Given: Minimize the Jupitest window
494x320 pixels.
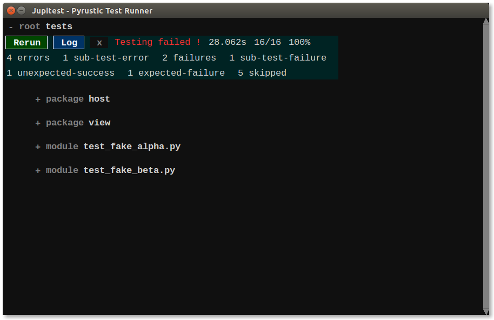Looking at the screenshot, I should (x=21, y=10).
